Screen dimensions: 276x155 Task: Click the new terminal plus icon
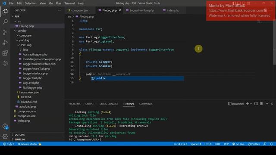click(x=247, y=104)
